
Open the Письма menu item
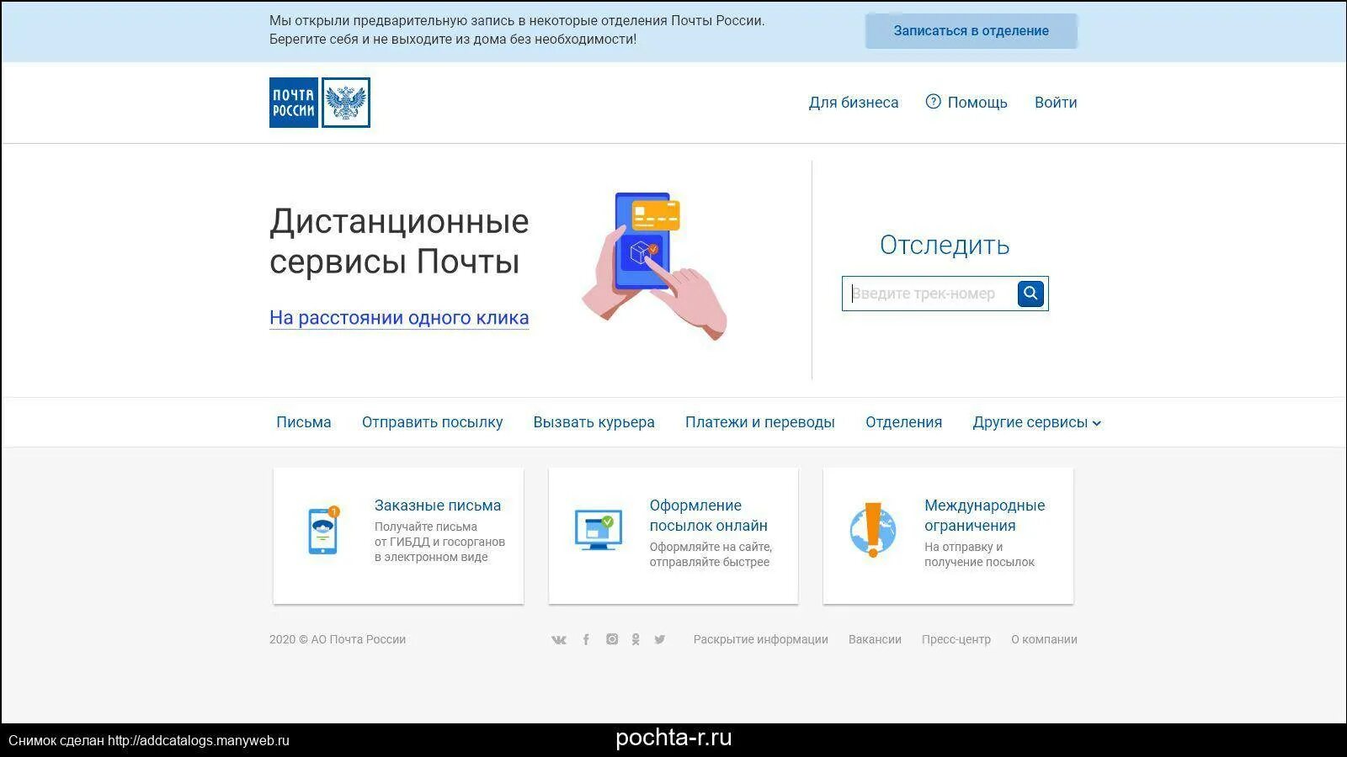point(304,422)
